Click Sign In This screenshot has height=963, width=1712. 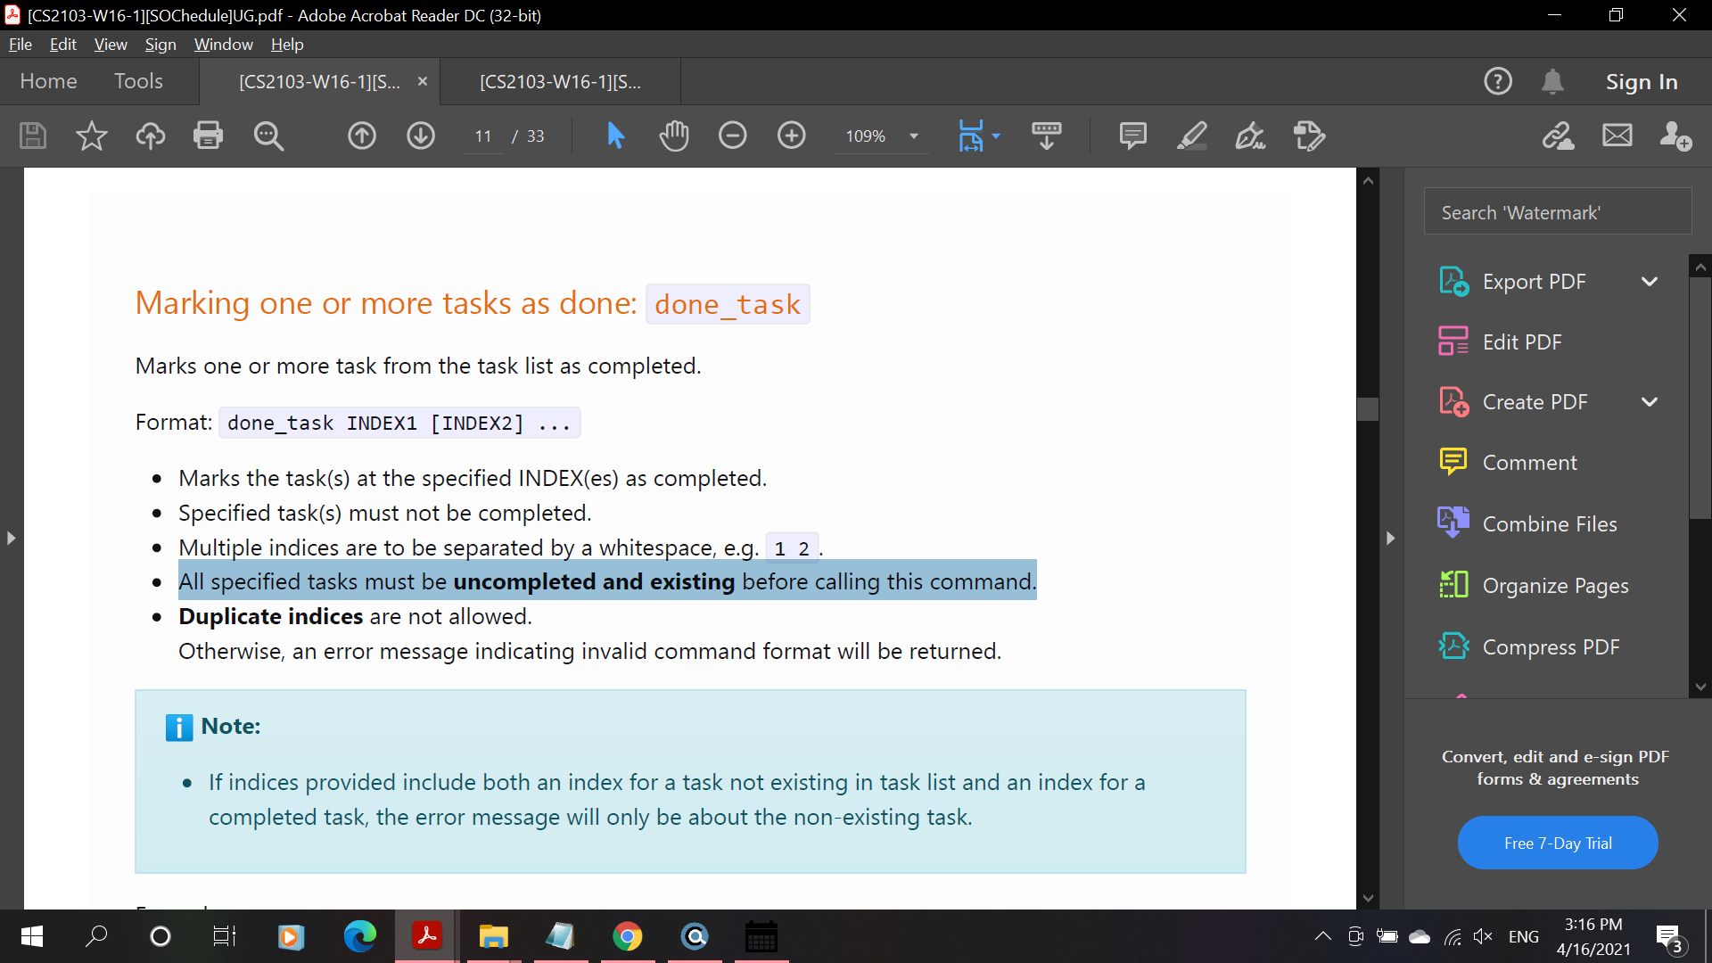point(1642,82)
